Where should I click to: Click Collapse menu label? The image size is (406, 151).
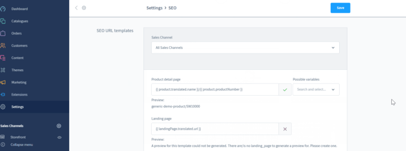coord(22,145)
